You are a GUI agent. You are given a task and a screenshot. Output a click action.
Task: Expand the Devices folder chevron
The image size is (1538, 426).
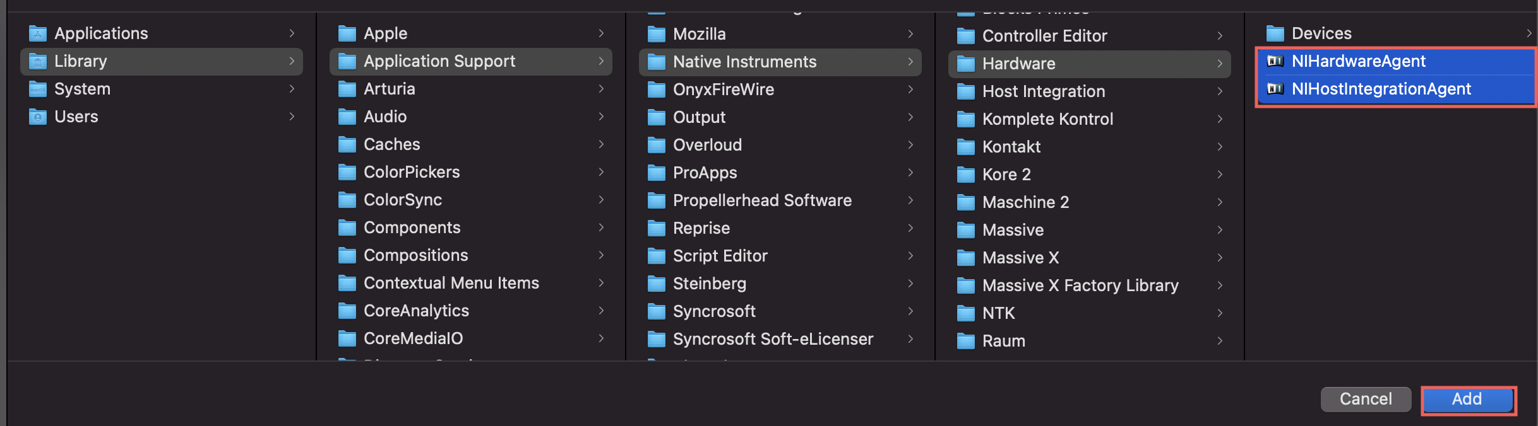pyautogui.click(x=1529, y=33)
